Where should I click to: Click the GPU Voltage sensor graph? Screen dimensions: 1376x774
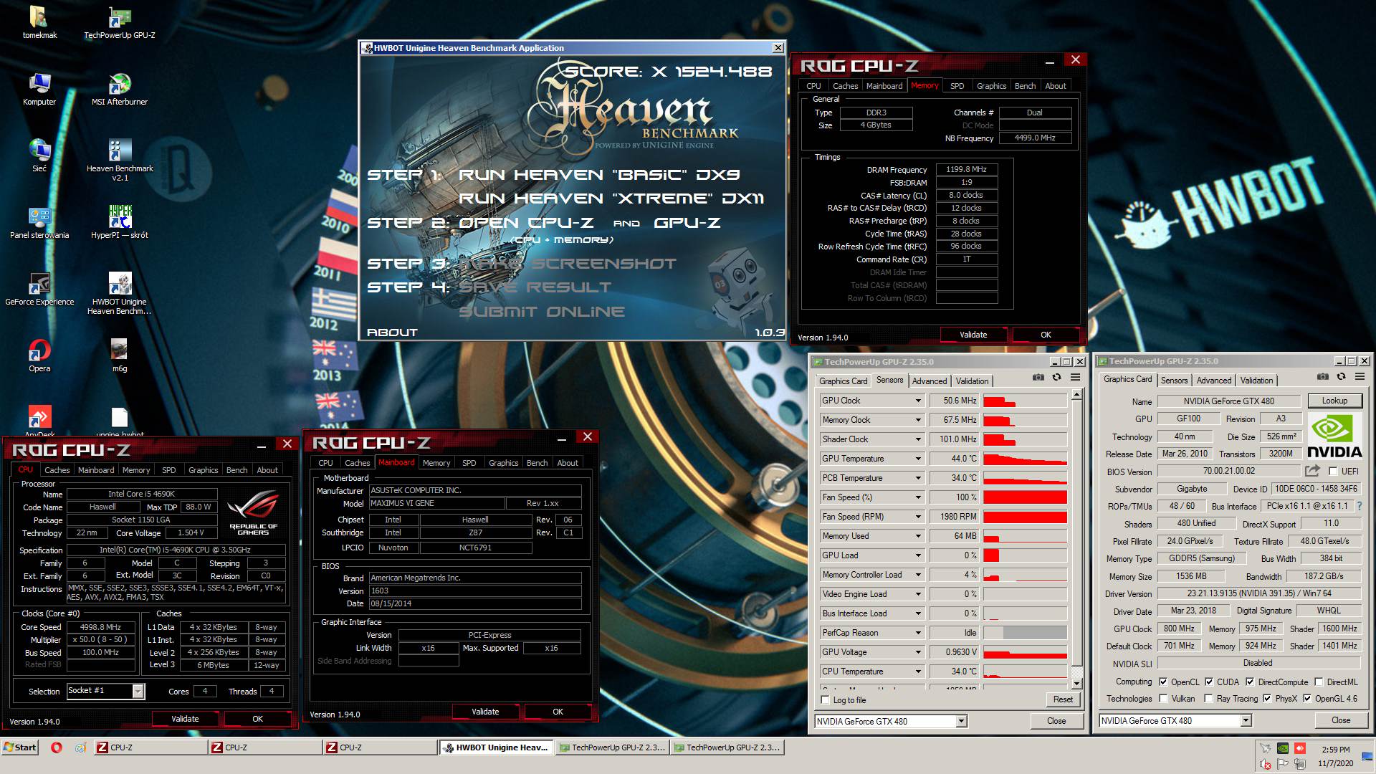(x=1025, y=652)
